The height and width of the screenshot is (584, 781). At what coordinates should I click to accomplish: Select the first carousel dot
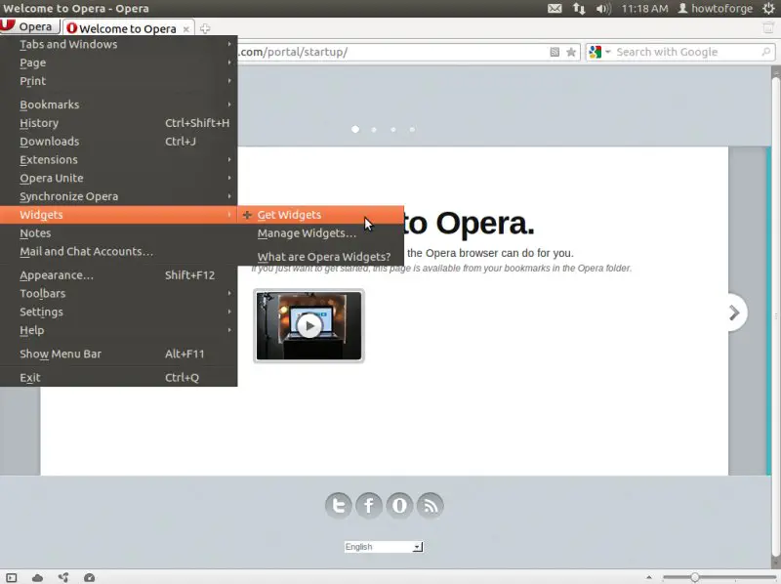pyautogui.click(x=355, y=130)
